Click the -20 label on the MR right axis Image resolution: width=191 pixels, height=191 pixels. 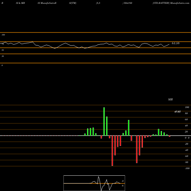pos(186,144)
